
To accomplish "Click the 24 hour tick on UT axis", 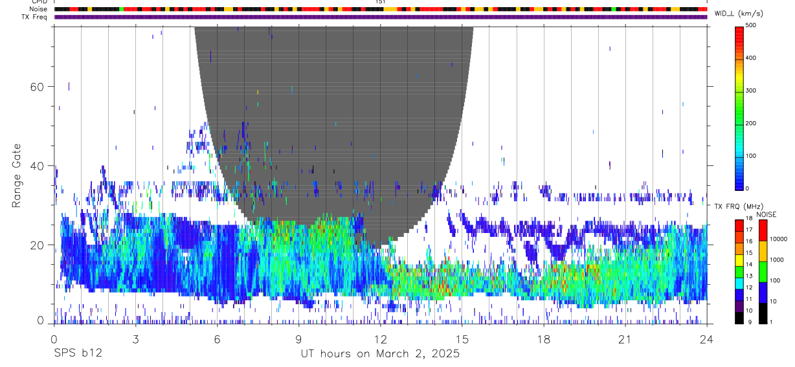I will point(706,339).
